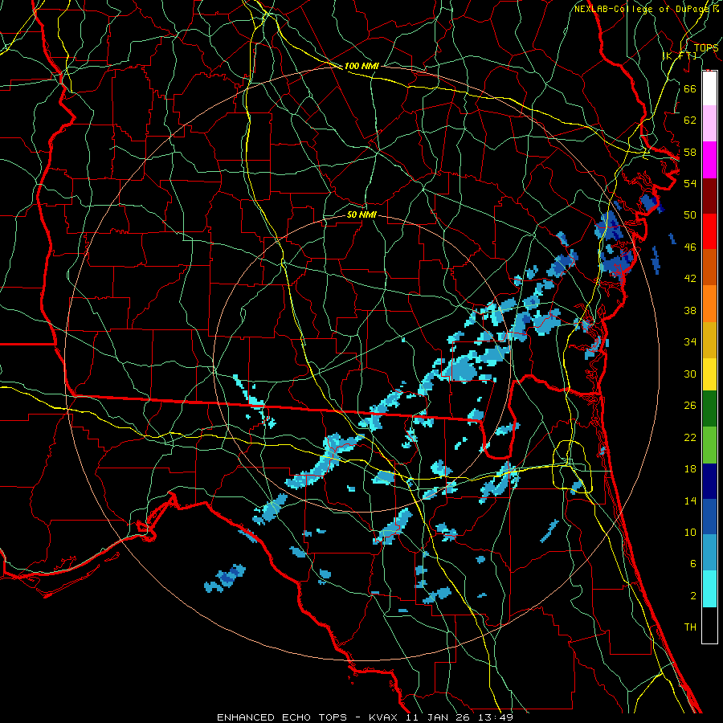Viewport: 723px width, 723px height.
Task: Pick the cyan legend swatch
Action: point(709,589)
